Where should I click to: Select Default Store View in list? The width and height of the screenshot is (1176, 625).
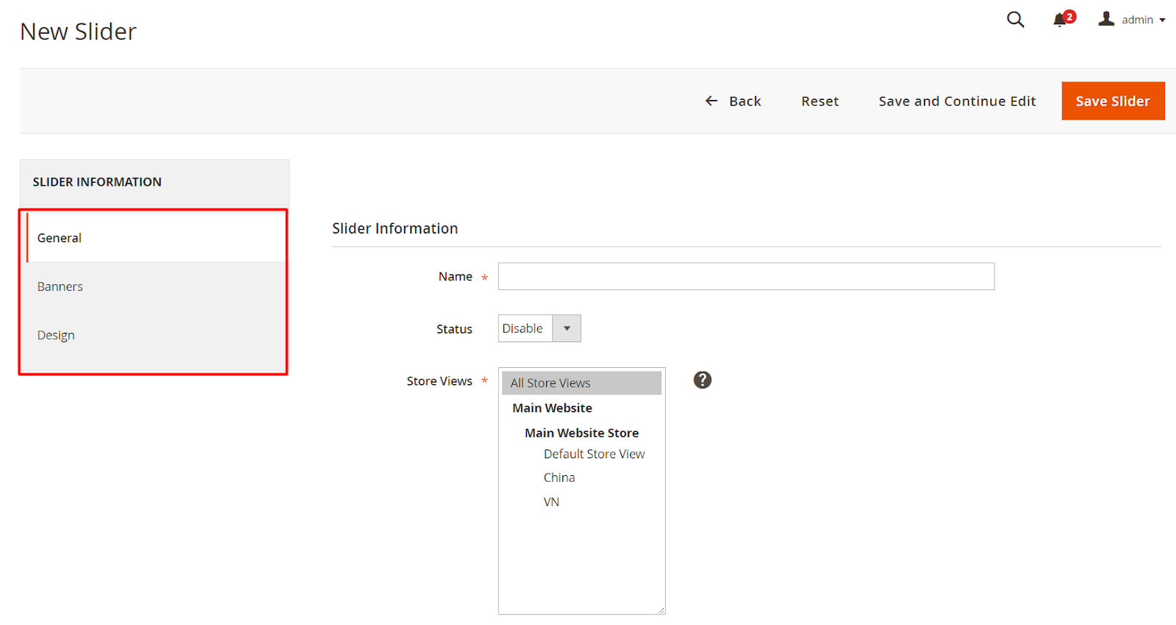(x=594, y=454)
